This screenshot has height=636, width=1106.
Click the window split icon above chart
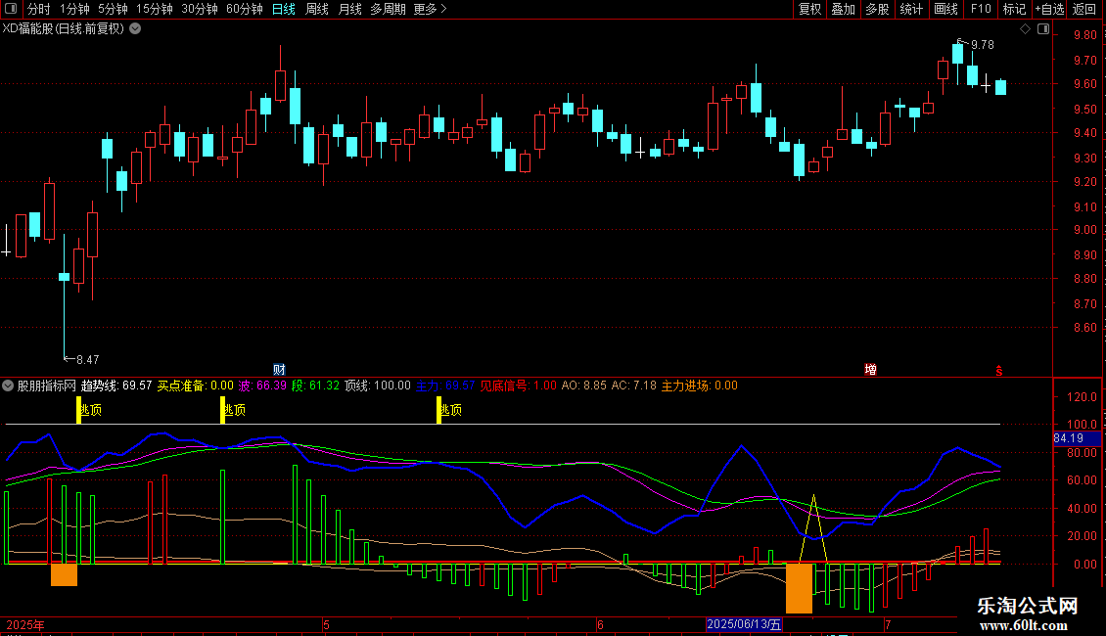1043,29
